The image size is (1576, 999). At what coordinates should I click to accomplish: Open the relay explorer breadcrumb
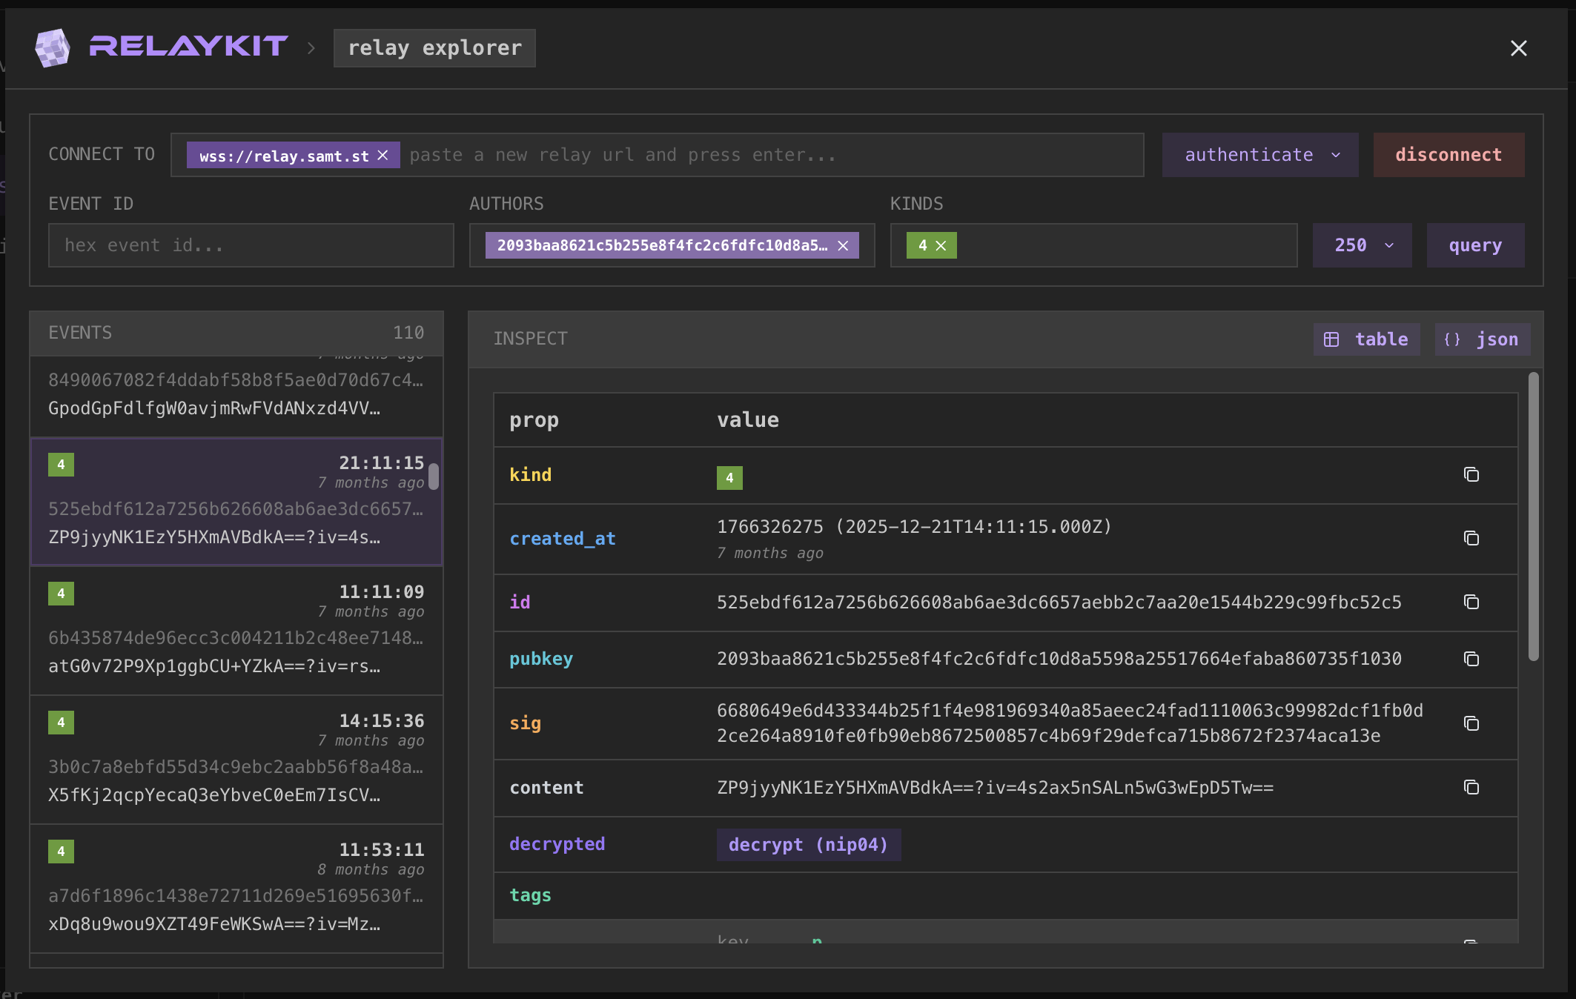point(434,48)
